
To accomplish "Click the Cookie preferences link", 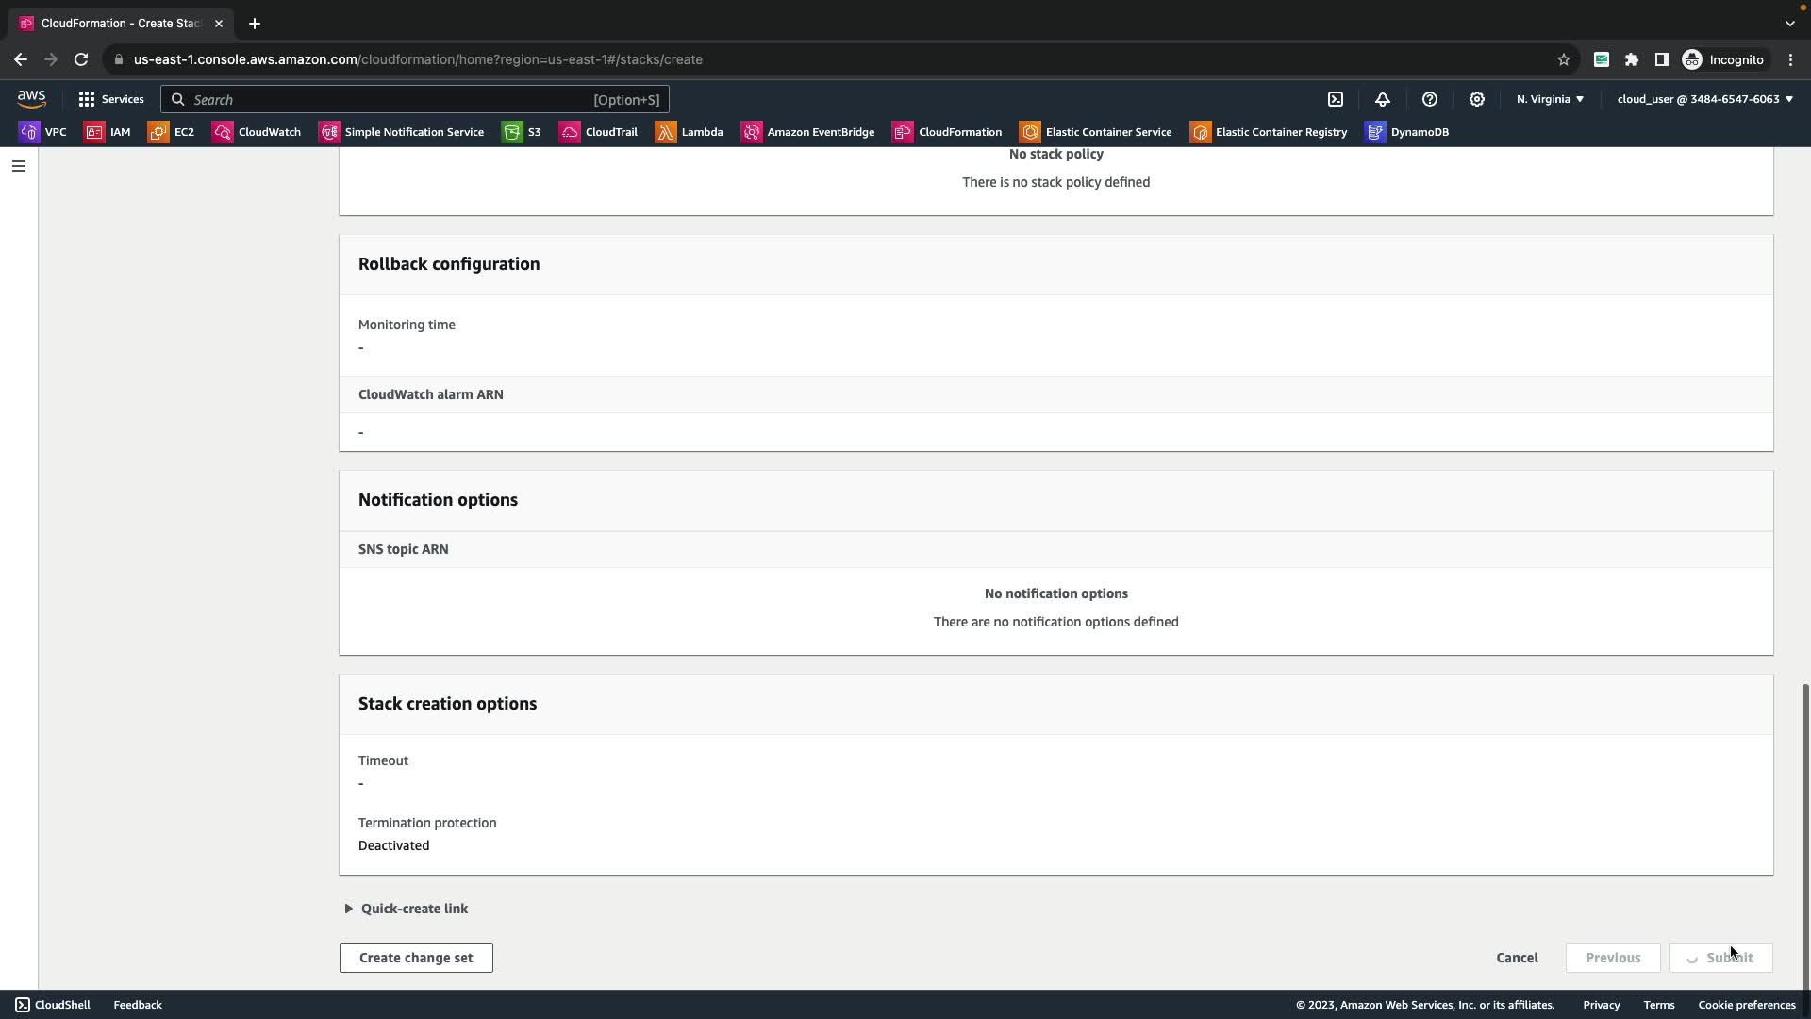I will tap(1746, 1005).
